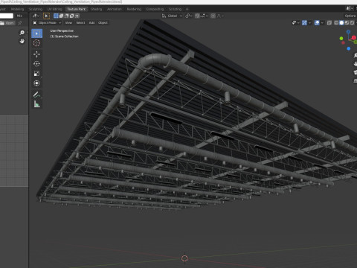Click the green negative-Y gizmo circle
The image size is (357, 268).
pyautogui.click(x=341, y=39)
